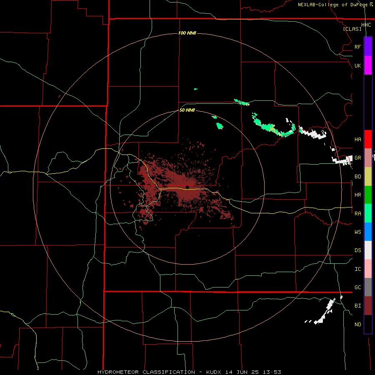Click the RA legend label

click(x=357, y=214)
